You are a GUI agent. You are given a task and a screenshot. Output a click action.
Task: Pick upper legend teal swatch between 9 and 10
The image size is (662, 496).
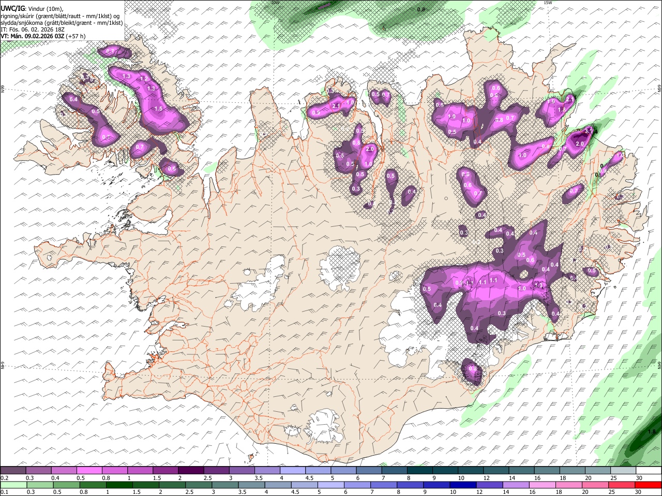[x=444, y=470]
